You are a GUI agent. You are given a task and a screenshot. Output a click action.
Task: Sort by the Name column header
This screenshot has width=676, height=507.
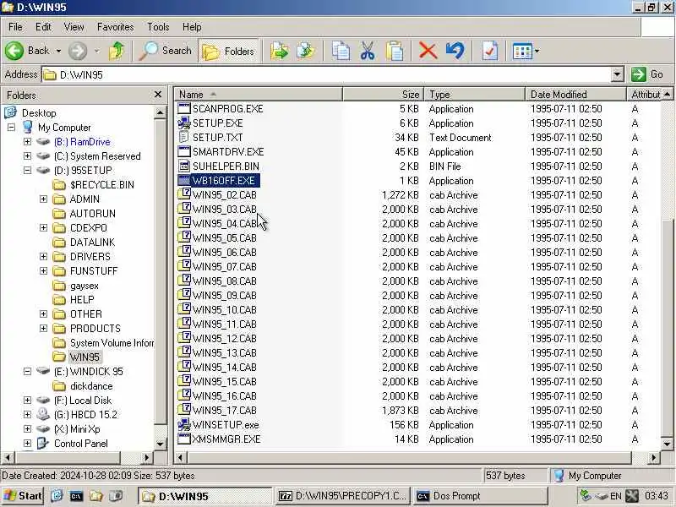[x=259, y=95]
